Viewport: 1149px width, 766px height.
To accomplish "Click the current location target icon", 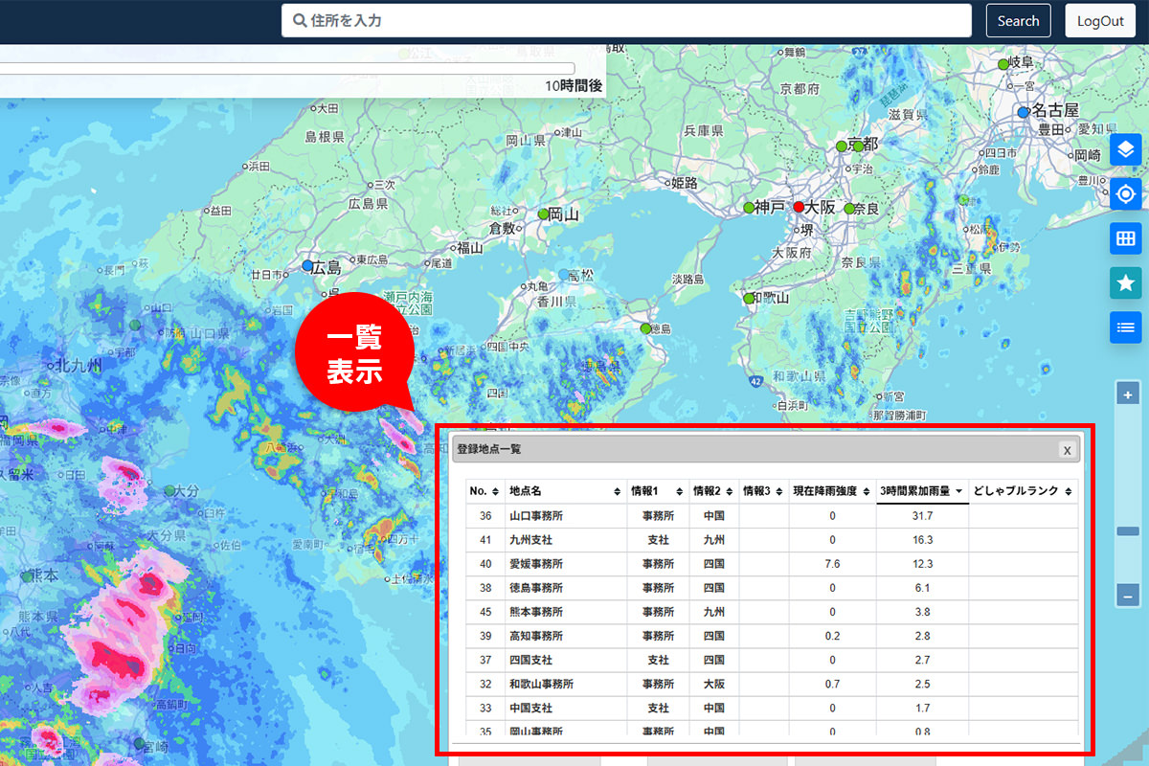I will (x=1126, y=194).
